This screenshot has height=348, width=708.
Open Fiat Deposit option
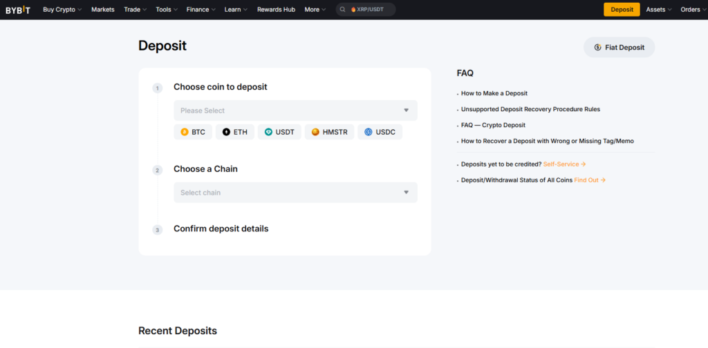coord(619,47)
